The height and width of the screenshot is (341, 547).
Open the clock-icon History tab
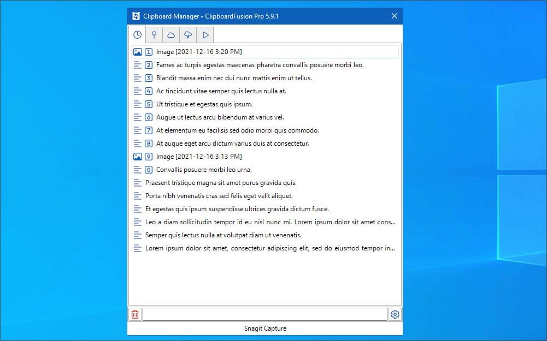tap(137, 35)
